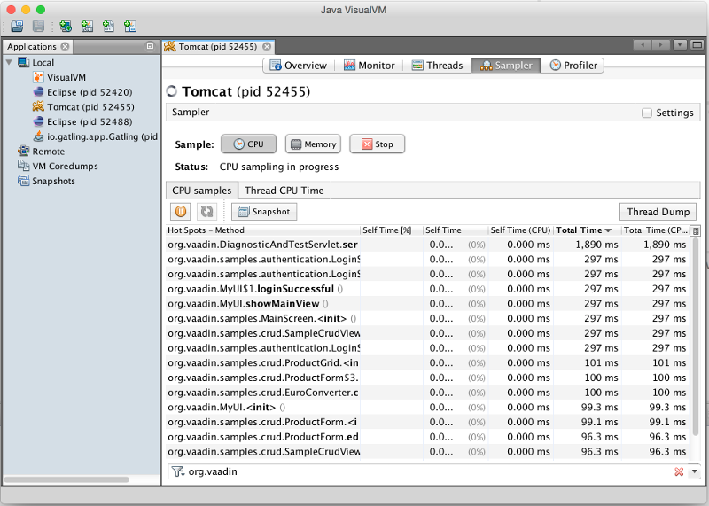Sort by Hot Spots - Method column
This screenshot has width=709, height=506.
click(262, 230)
